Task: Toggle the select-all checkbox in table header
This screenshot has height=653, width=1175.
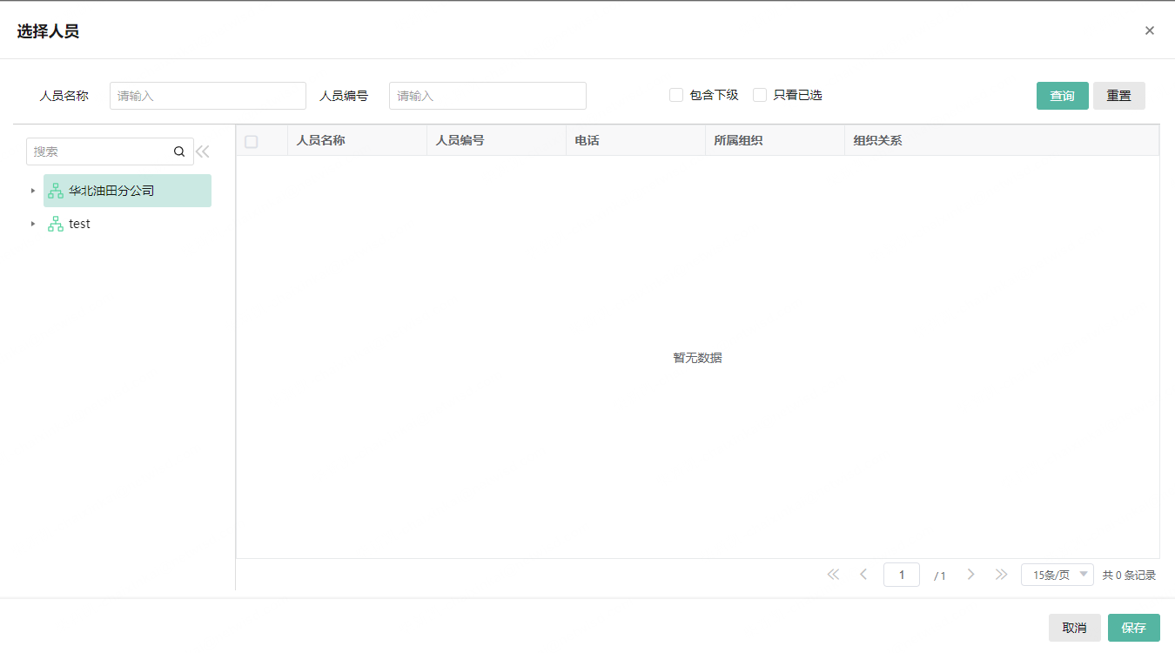Action: (250, 140)
